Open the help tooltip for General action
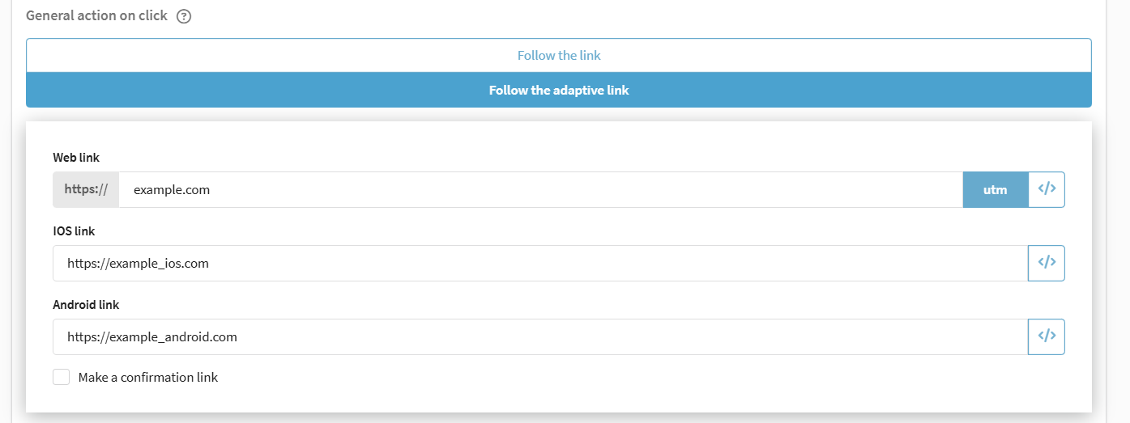This screenshot has width=1130, height=423. click(184, 16)
